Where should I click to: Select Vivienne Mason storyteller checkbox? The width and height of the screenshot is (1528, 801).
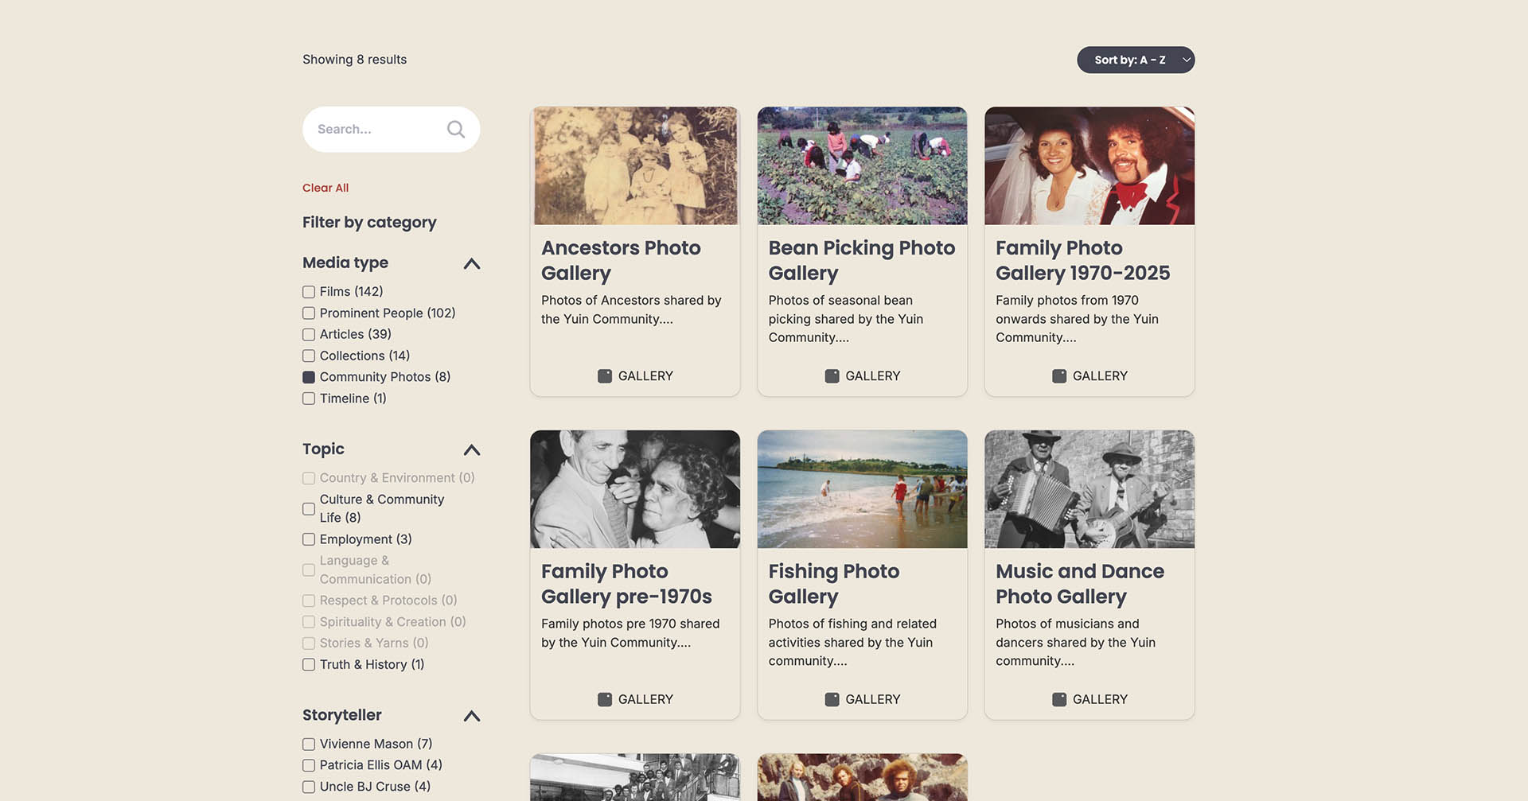click(309, 745)
